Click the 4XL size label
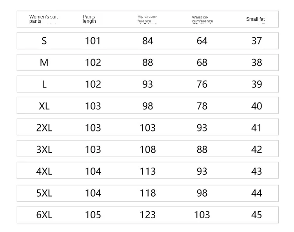This screenshot has width=294, height=232. [x=44, y=171]
